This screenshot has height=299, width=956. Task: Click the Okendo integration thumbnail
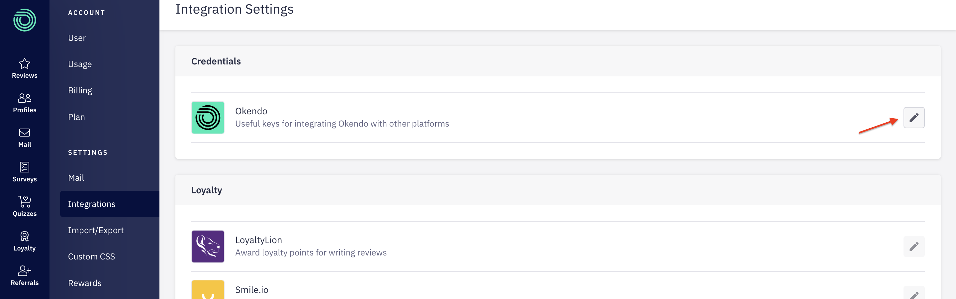click(x=208, y=118)
